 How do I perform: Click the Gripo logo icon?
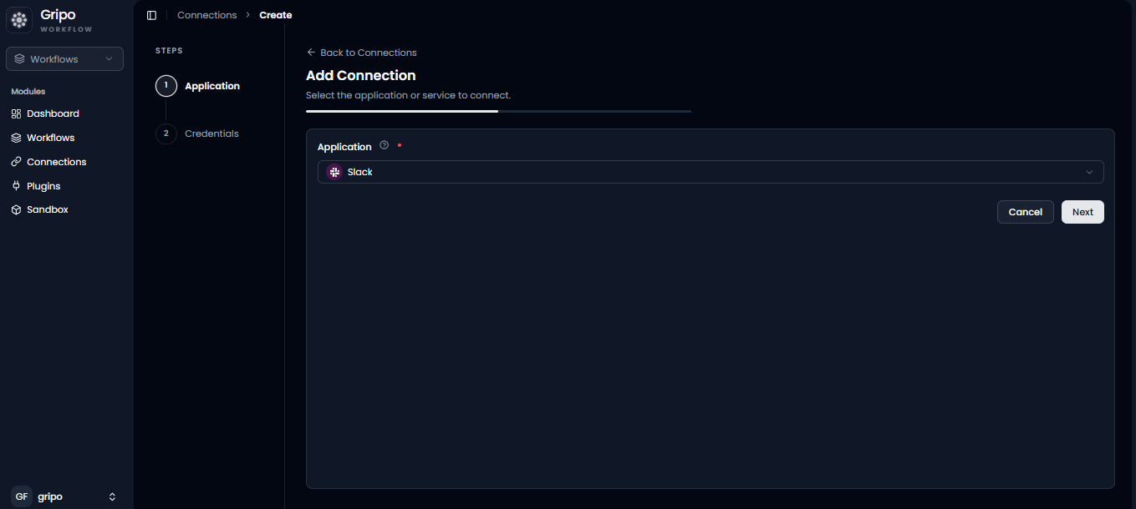19,20
